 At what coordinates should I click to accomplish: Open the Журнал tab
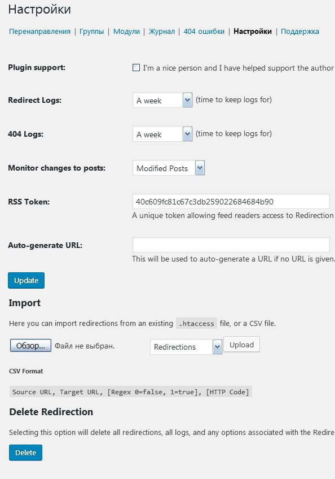(162, 32)
